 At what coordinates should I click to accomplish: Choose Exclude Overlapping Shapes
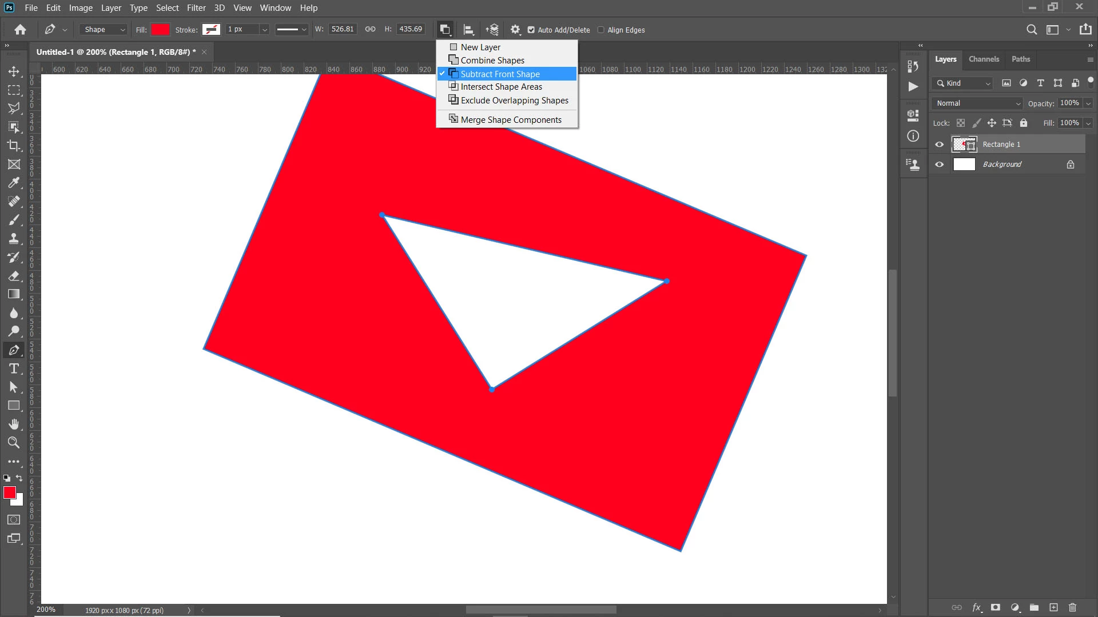[x=514, y=101]
